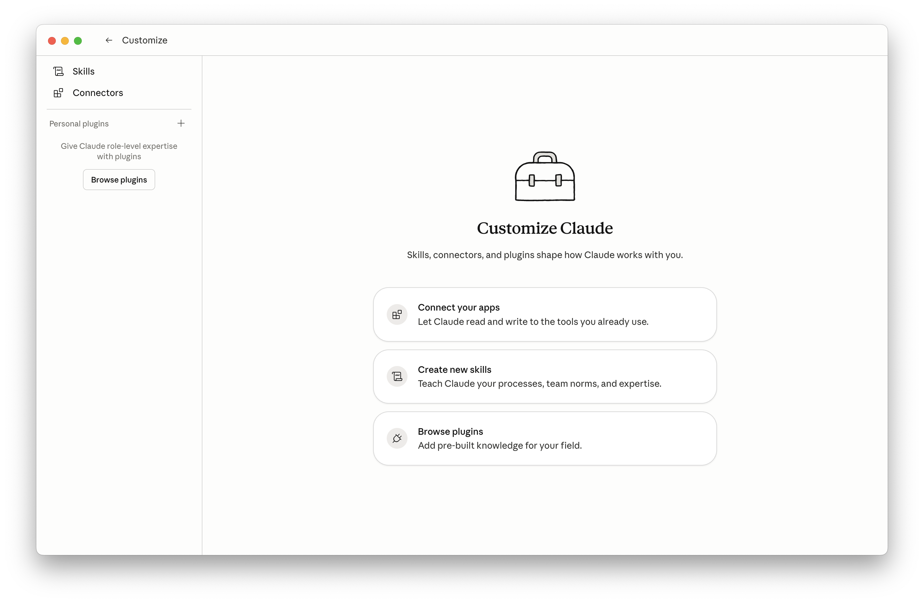The image size is (924, 603).
Task: Open the Skills section
Action: pyautogui.click(x=83, y=71)
